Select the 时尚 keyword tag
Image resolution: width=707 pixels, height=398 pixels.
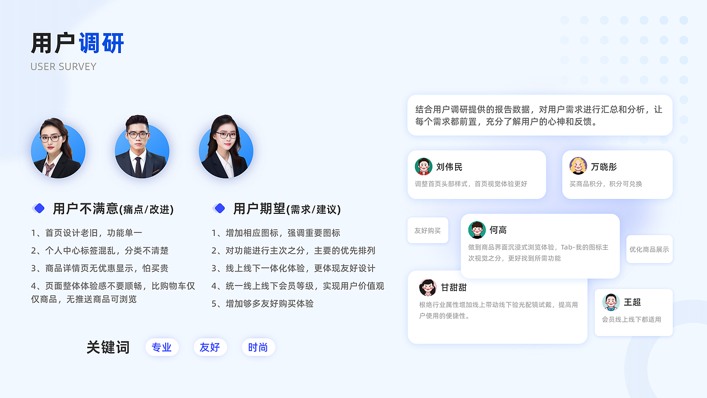(x=258, y=347)
